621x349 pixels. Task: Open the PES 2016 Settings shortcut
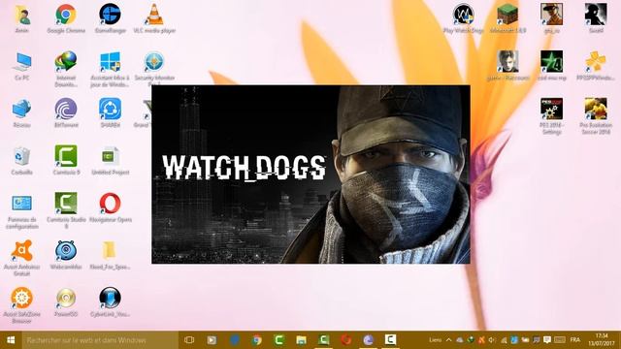pyautogui.click(x=552, y=116)
